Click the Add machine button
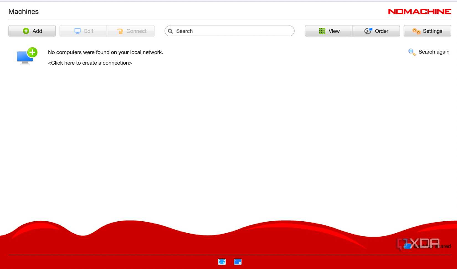The height and width of the screenshot is (269, 457). (32, 31)
